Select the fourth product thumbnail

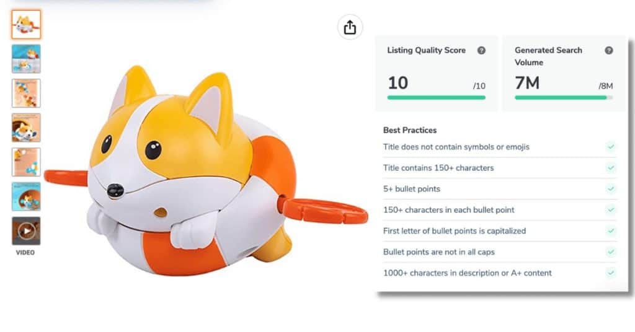[x=26, y=128]
